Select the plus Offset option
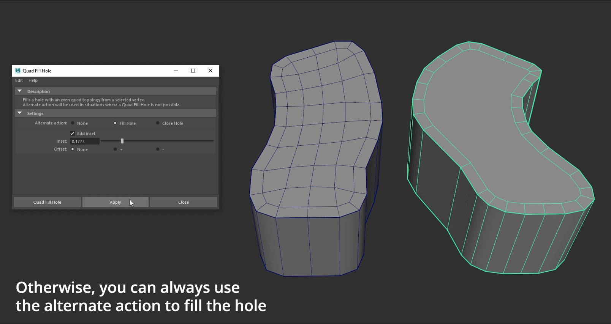The height and width of the screenshot is (324, 611). pyautogui.click(x=115, y=149)
